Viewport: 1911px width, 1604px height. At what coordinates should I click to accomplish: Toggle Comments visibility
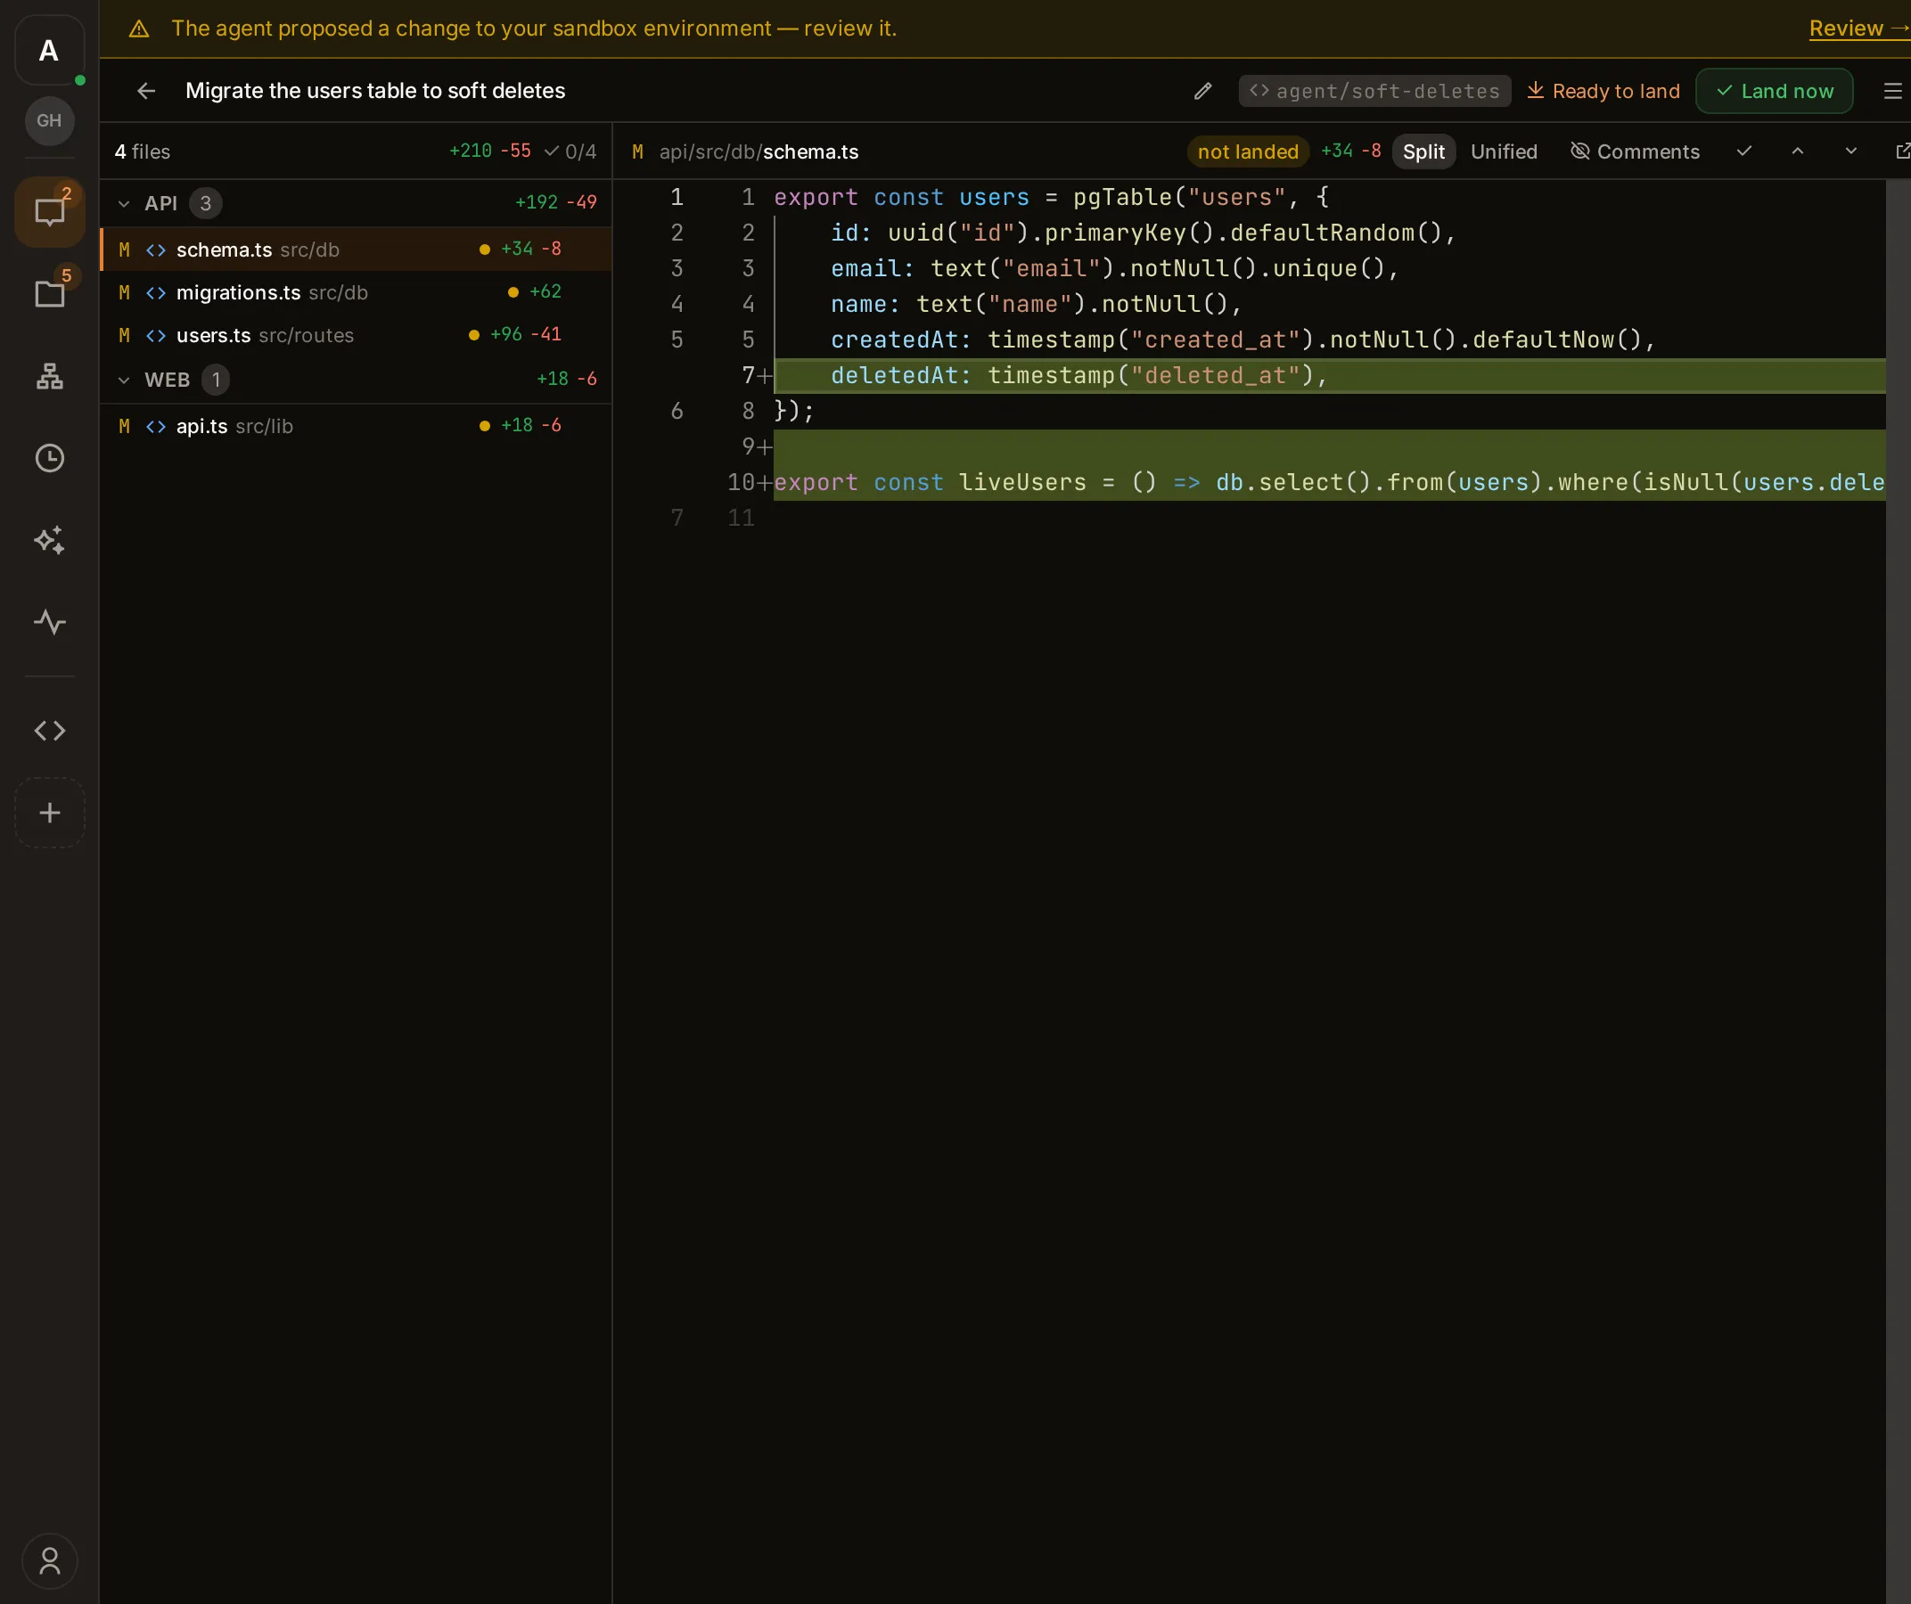[1636, 151]
